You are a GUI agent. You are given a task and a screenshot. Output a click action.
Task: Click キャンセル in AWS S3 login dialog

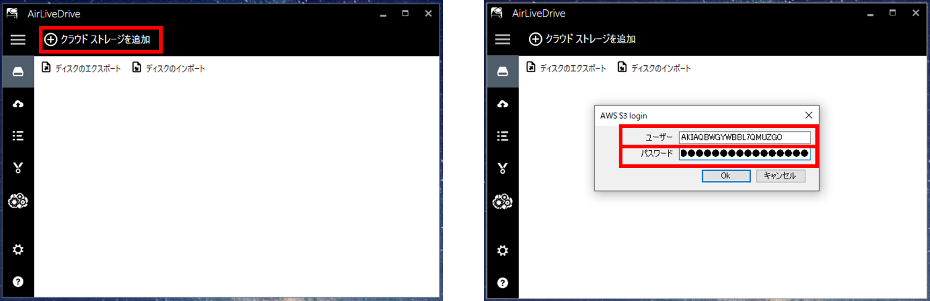tap(780, 175)
